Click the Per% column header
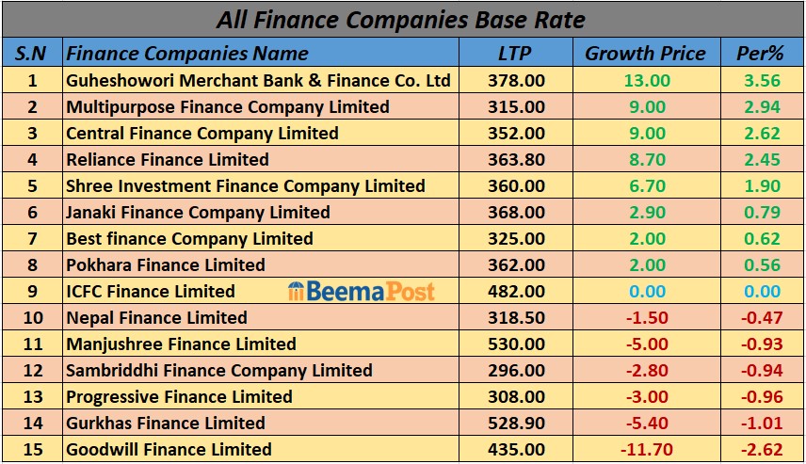Image resolution: width=806 pixels, height=464 pixels. coord(761,54)
